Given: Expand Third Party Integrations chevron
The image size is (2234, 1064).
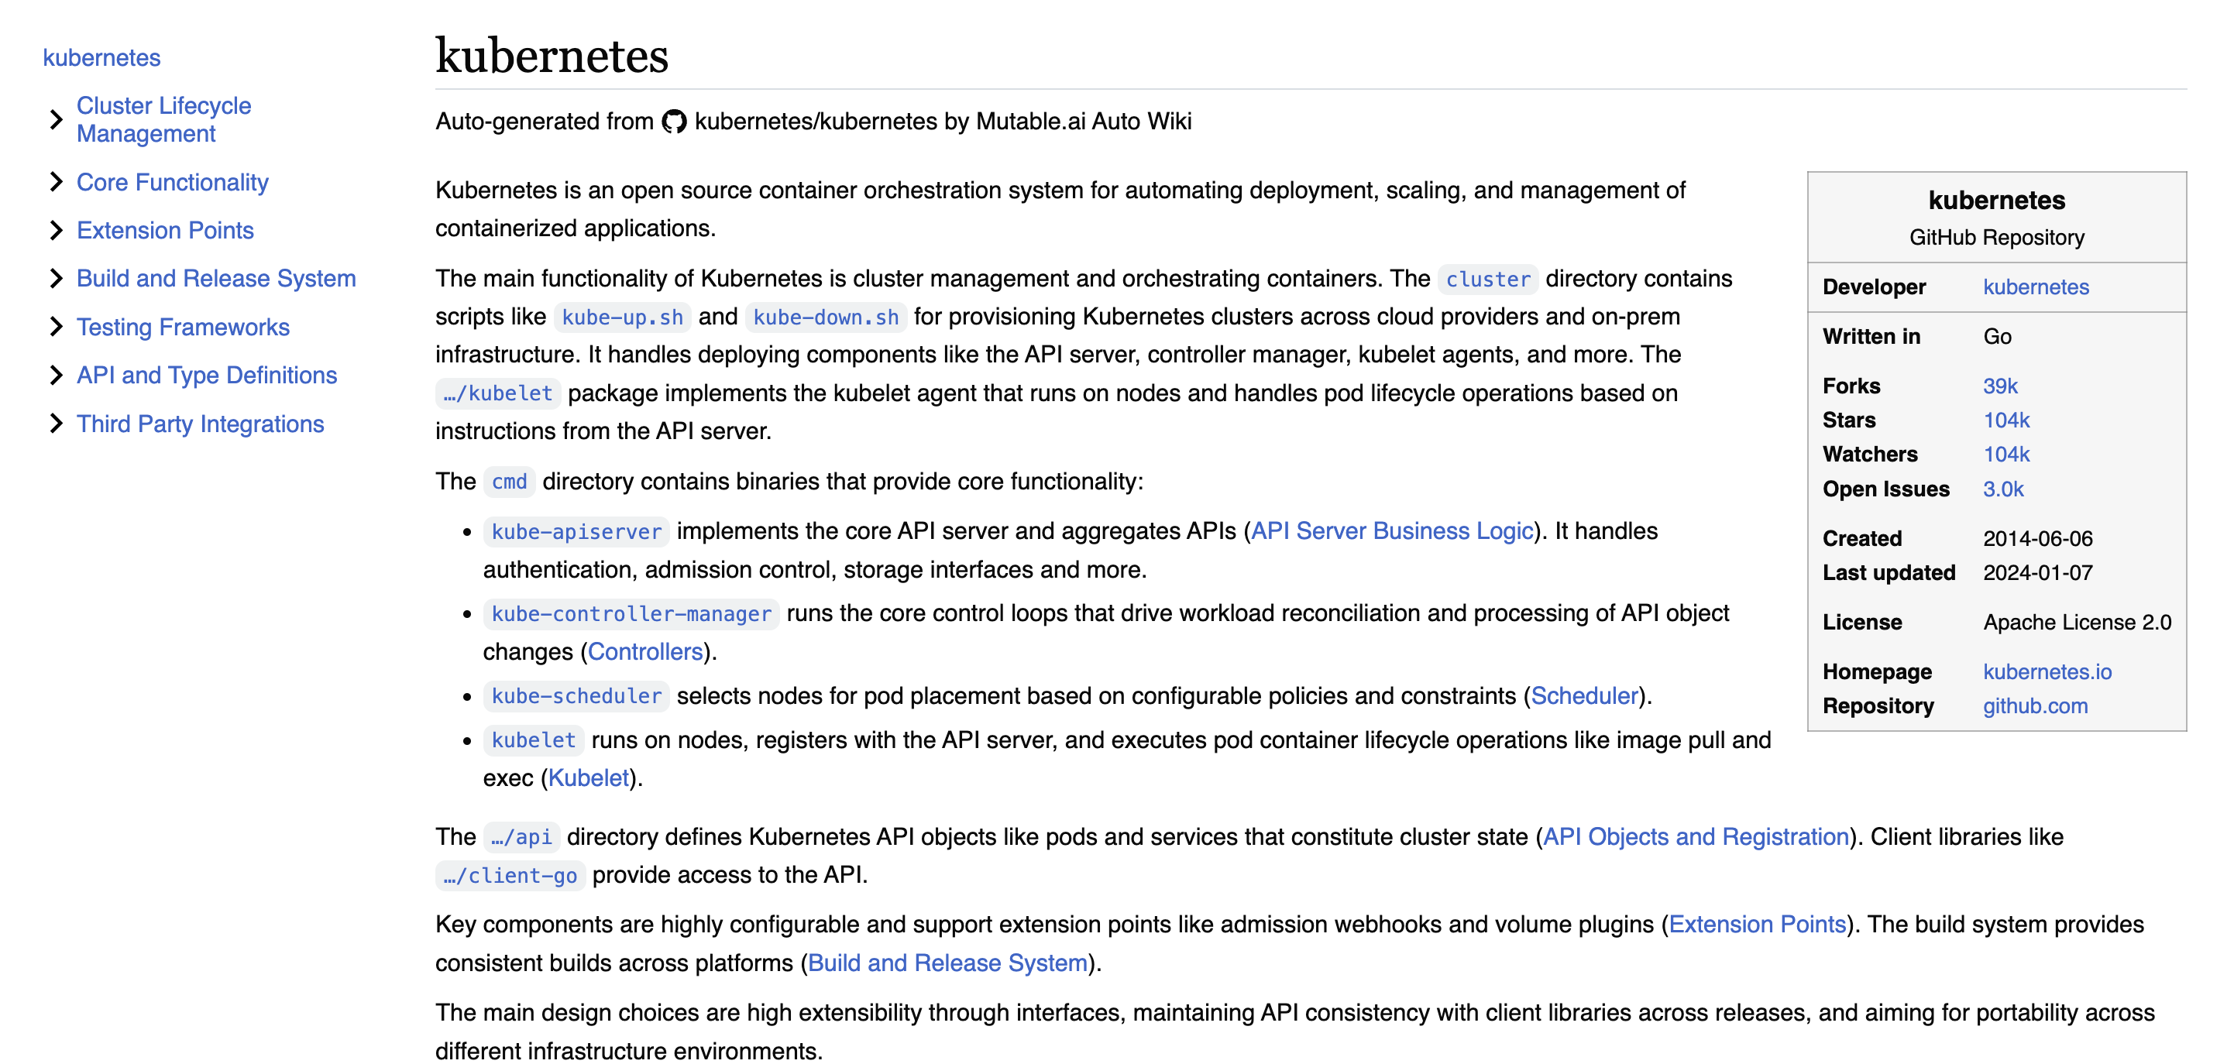Looking at the screenshot, I should pyautogui.click(x=57, y=423).
